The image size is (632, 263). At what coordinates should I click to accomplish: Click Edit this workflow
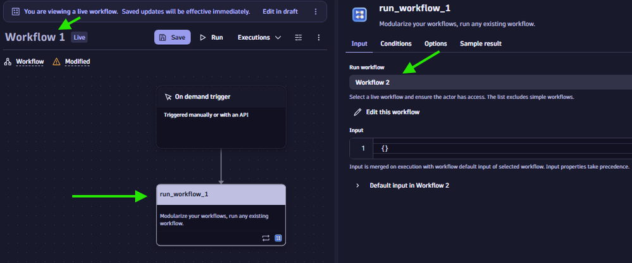coord(393,112)
